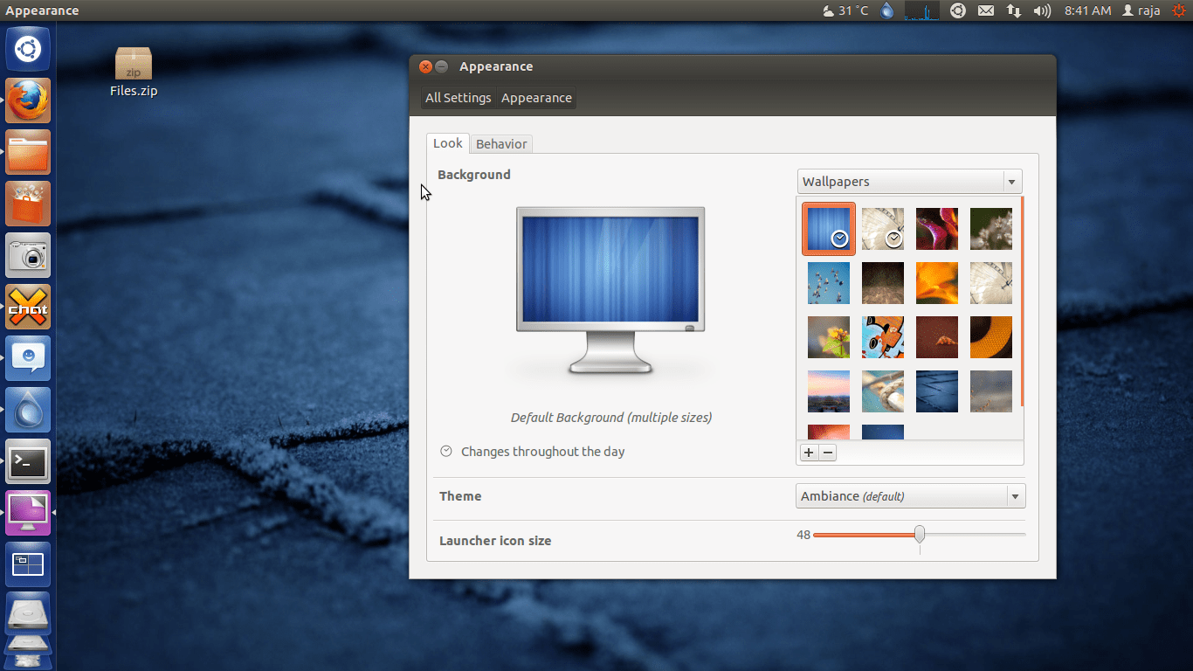Open the Ambiance theme dropdown
1193x671 pixels.
(910, 495)
